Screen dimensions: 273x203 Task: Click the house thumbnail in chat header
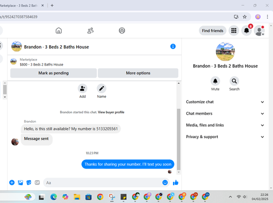click(16, 46)
